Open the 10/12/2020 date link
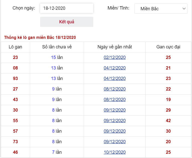The width and height of the screenshot is (192, 158). [115, 152]
